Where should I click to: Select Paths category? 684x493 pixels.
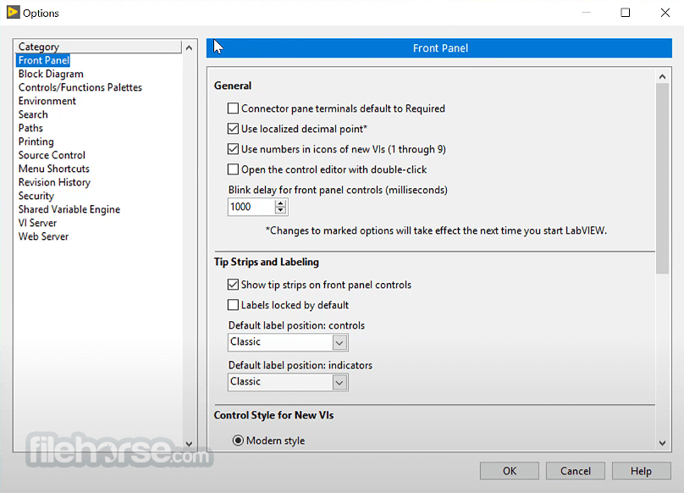pos(30,128)
